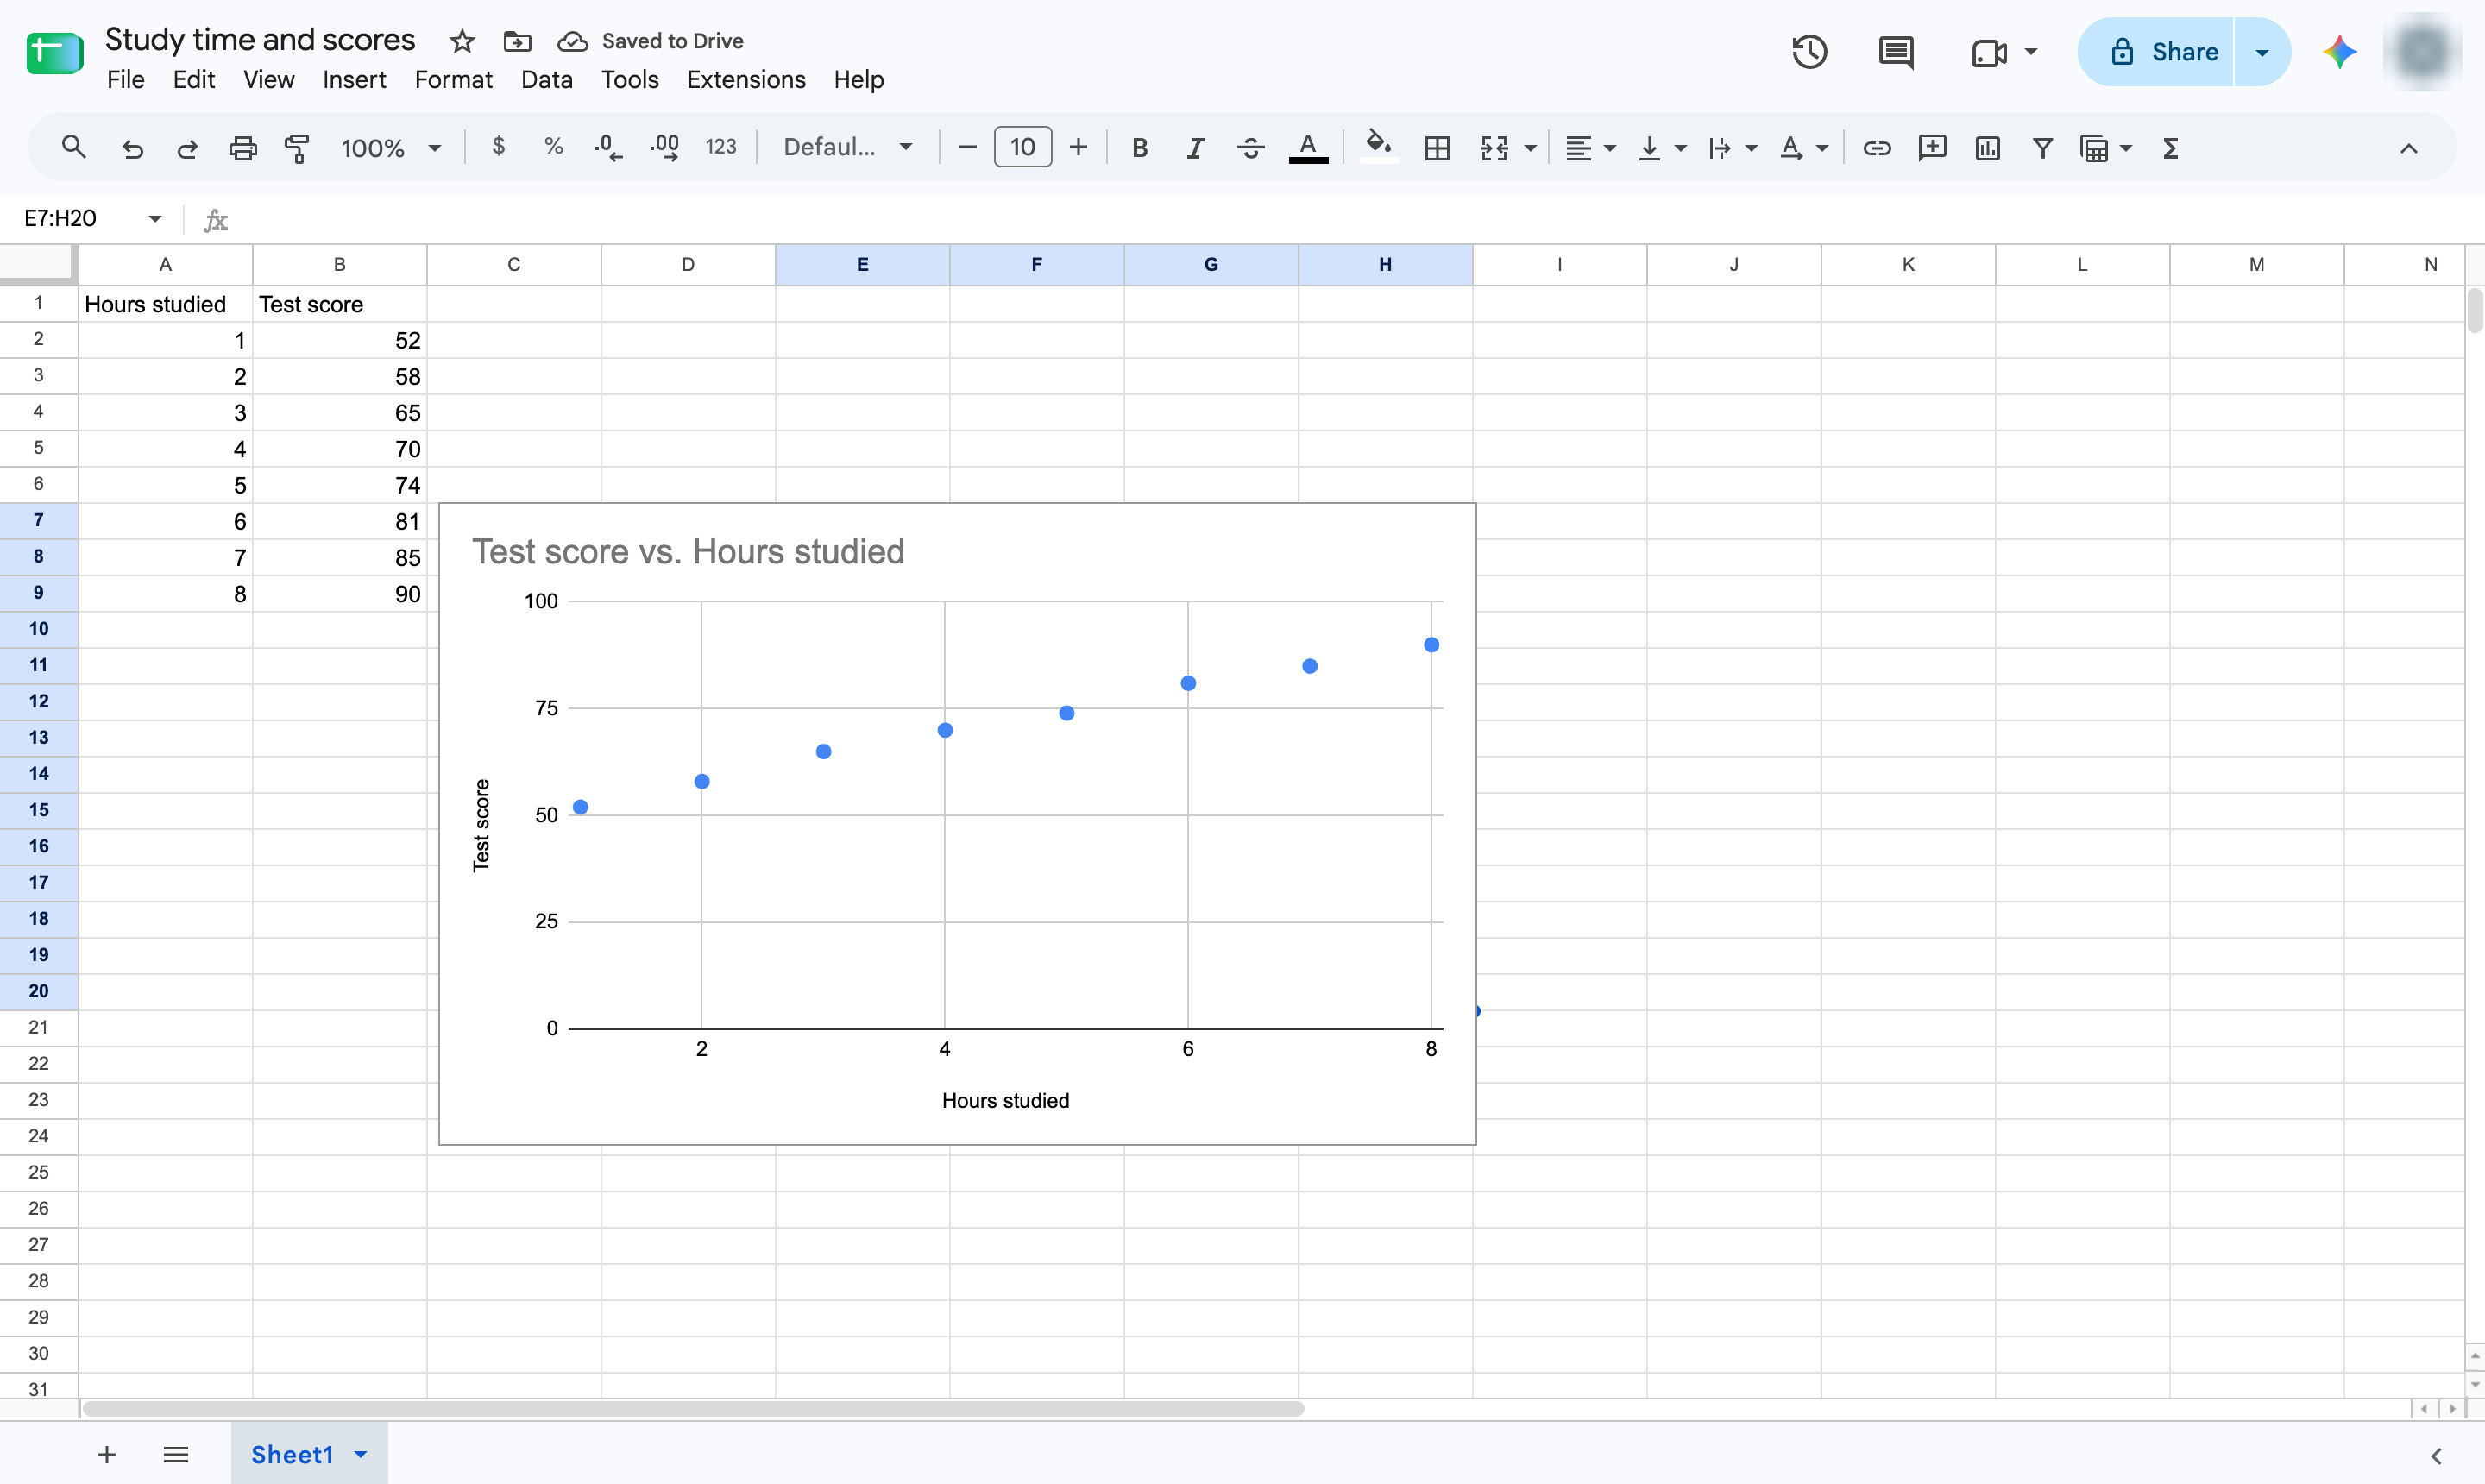
Task: Format as percent
Action: click(553, 147)
